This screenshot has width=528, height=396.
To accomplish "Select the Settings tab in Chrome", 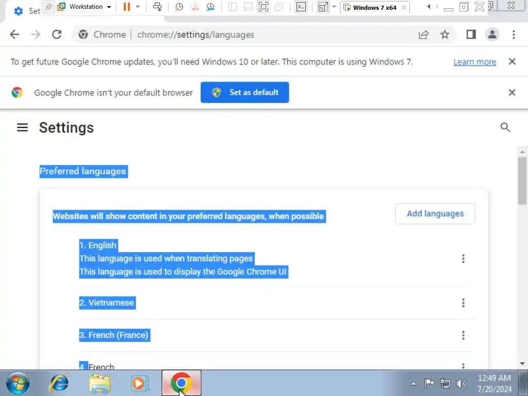I will pos(26,11).
